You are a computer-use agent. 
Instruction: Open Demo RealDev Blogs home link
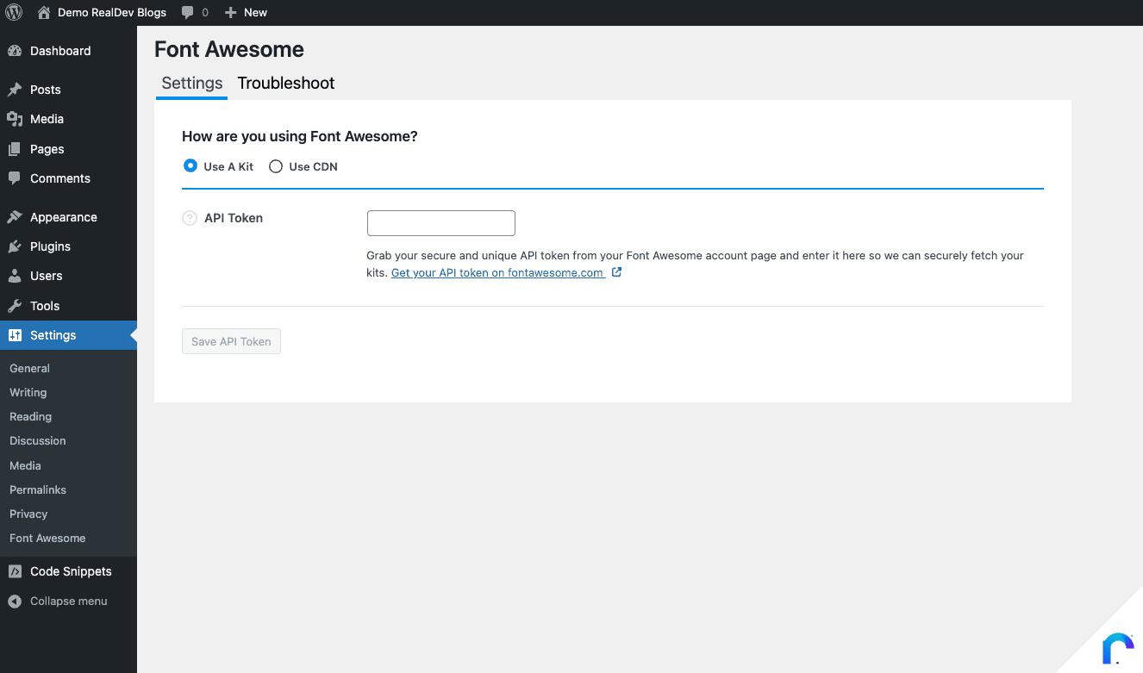pos(103,12)
